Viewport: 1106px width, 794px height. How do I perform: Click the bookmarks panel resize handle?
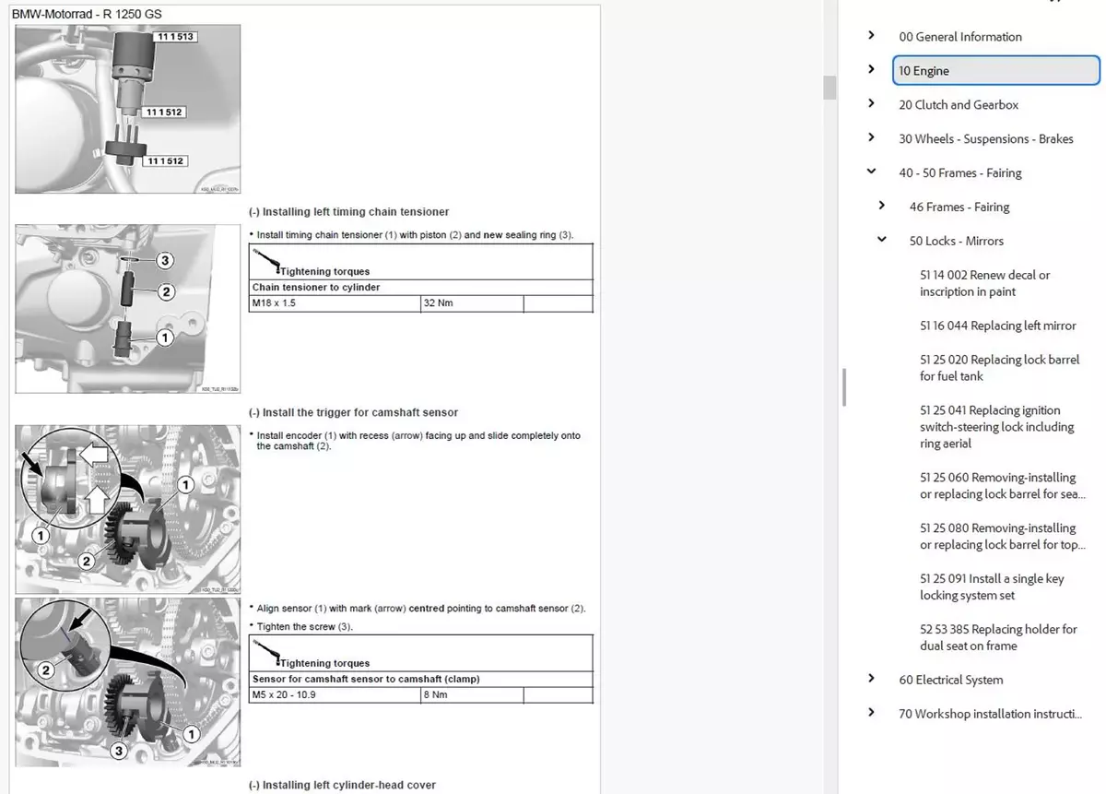click(844, 387)
